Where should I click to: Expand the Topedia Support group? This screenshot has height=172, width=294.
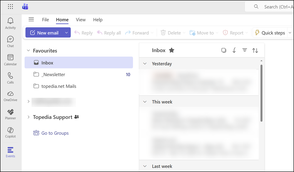[x=28, y=117]
